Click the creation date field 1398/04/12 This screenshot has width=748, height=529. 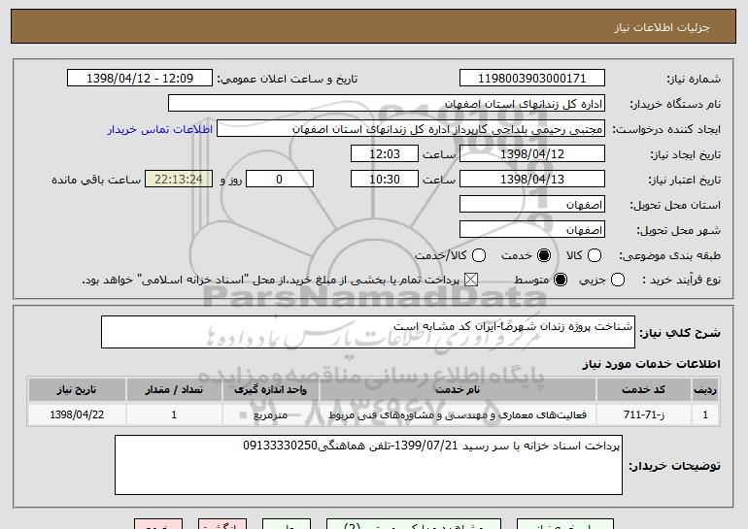click(532, 154)
